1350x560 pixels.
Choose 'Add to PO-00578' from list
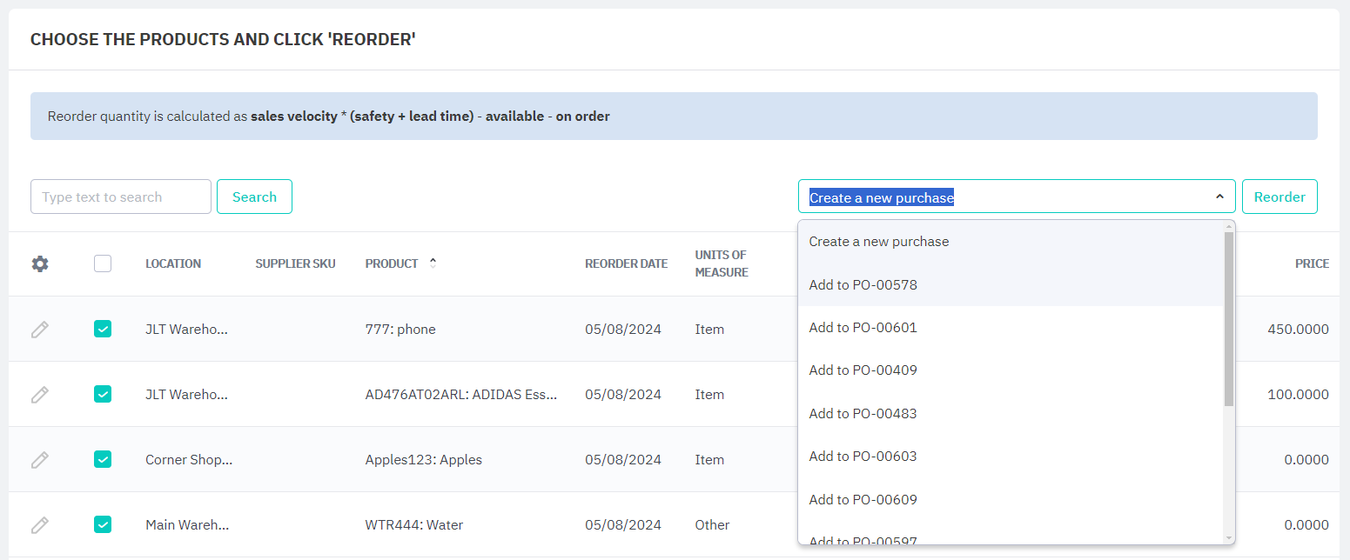click(x=863, y=285)
